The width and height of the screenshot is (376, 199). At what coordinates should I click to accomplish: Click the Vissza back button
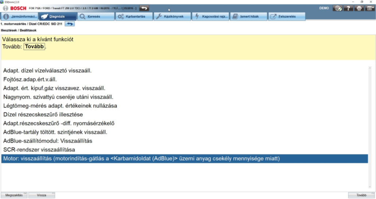pyautogui.click(x=42, y=195)
